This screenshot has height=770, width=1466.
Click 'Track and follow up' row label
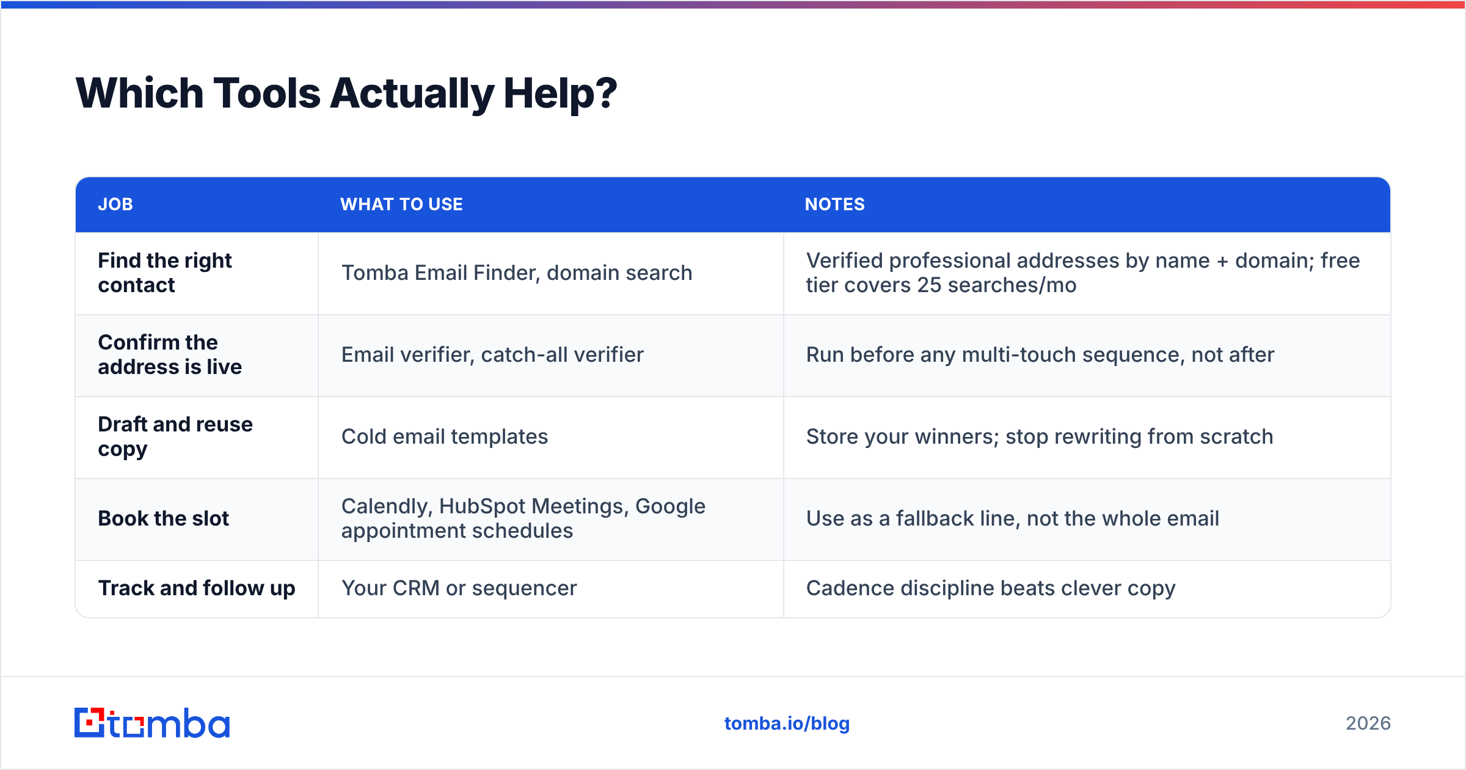tap(197, 588)
